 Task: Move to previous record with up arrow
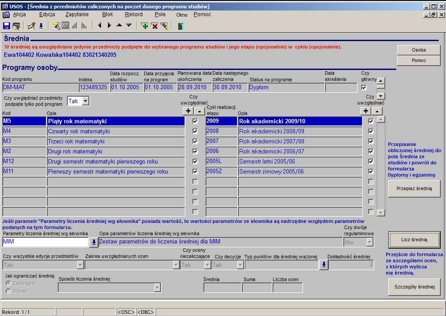click(x=119, y=25)
